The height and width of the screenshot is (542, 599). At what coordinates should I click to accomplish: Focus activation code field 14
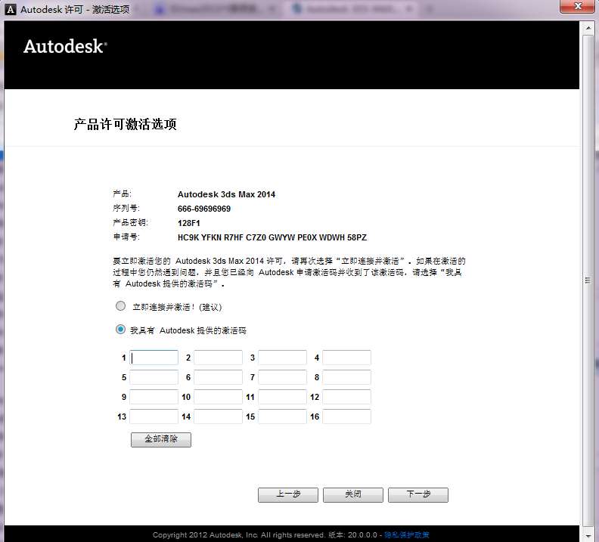pyautogui.click(x=218, y=417)
